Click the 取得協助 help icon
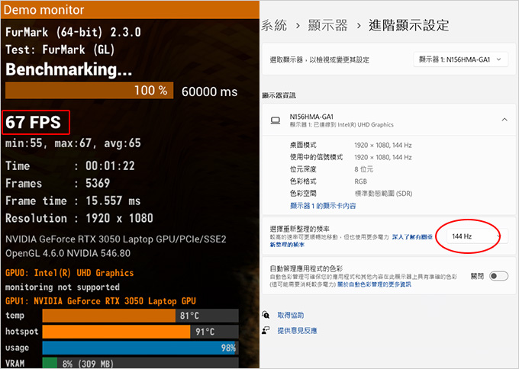The image size is (519, 369). 266,314
